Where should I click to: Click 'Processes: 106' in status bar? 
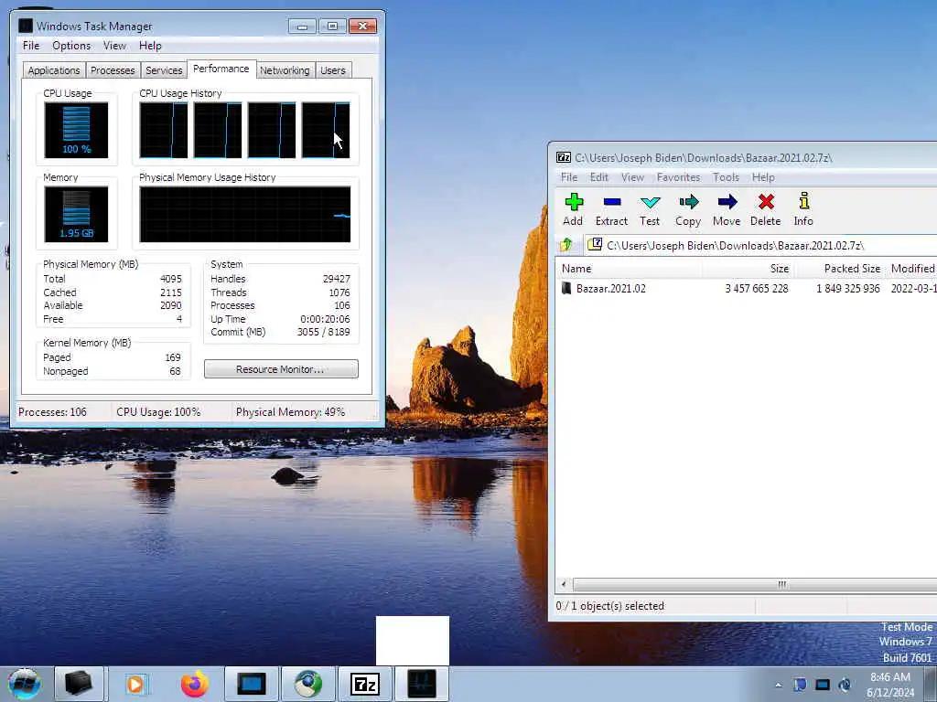pos(52,412)
